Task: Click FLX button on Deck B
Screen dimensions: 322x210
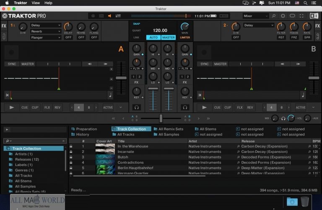Action: pos(240,107)
